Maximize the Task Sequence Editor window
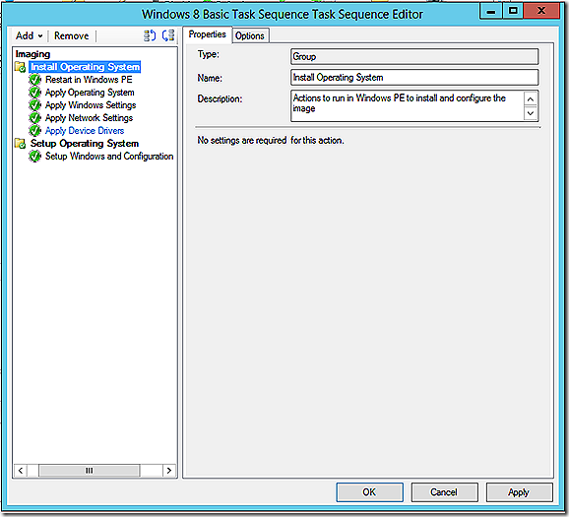Screen dimensions: 569x517 click(513, 11)
